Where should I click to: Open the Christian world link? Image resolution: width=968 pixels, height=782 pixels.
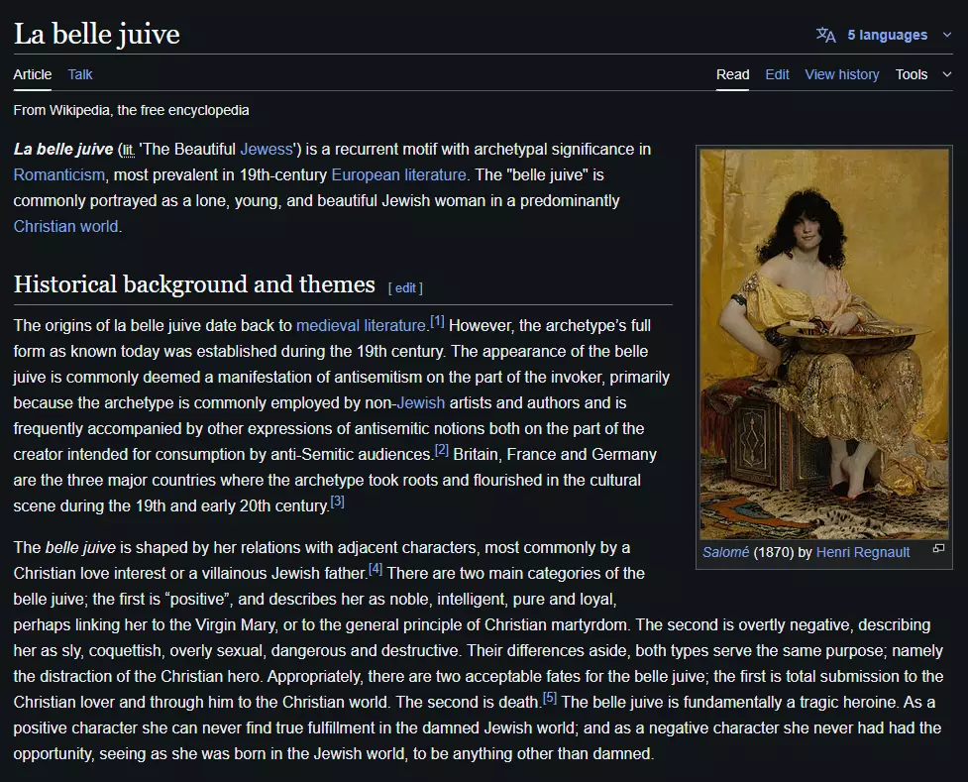tap(65, 227)
